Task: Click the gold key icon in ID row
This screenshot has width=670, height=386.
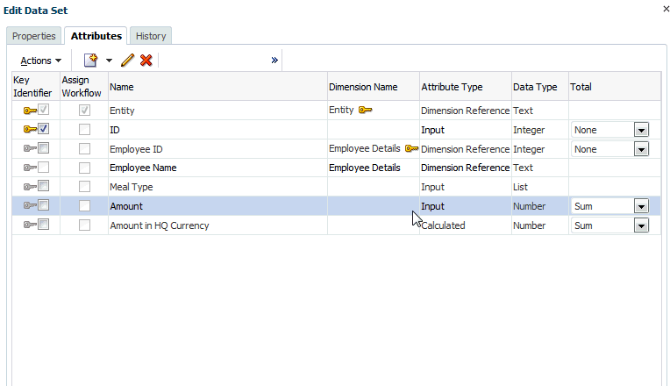Action: click(x=30, y=129)
